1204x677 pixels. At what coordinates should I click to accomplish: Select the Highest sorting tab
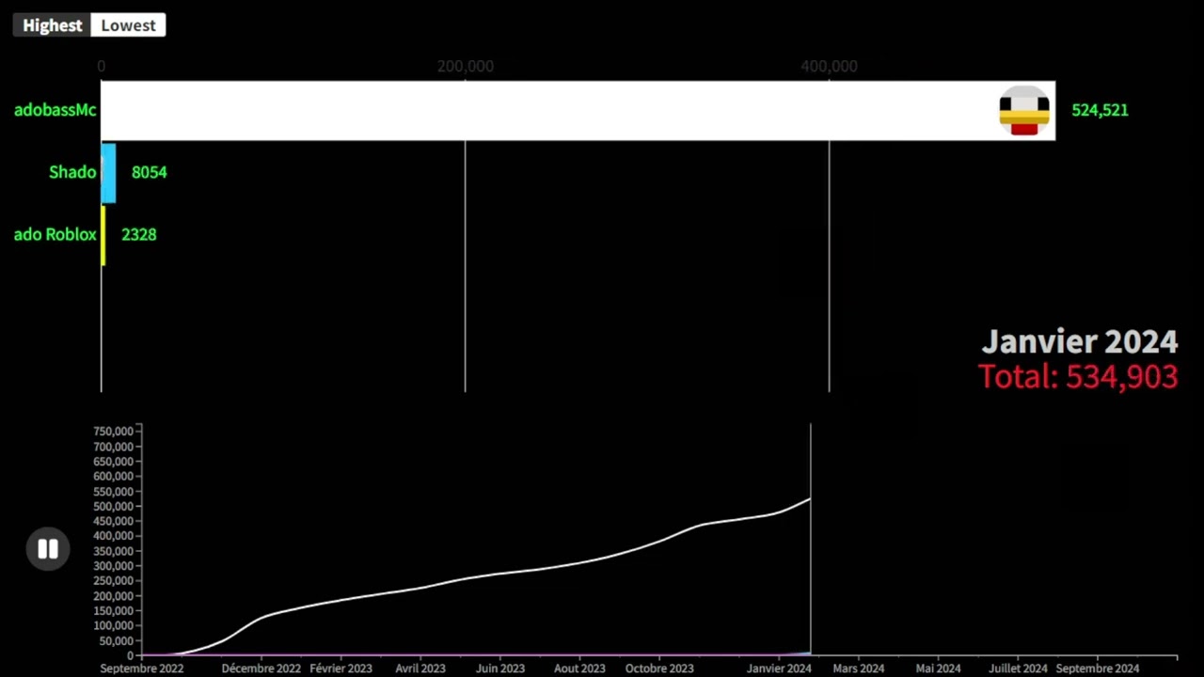(x=53, y=25)
